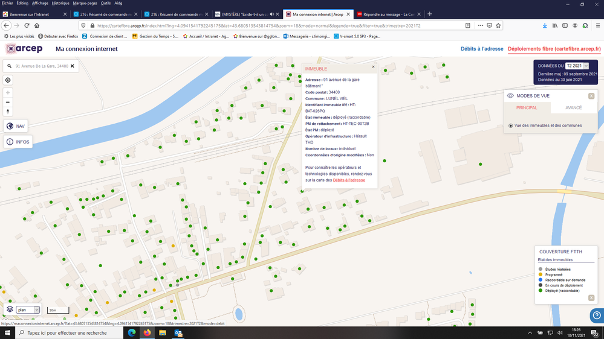This screenshot has width=604, height=339.
Task: Follow the Débits à l'adresse popup link
Action: [x=349, y=180]
